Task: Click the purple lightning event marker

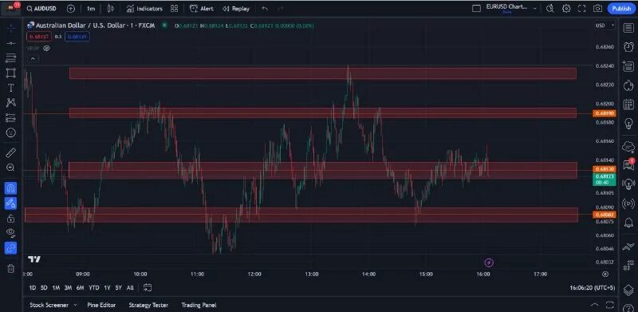Action: tap(490, 263)
